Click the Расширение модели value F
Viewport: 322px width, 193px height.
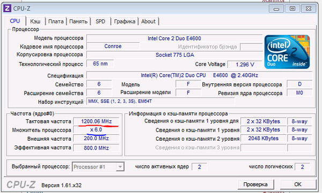tap(188, 92)
